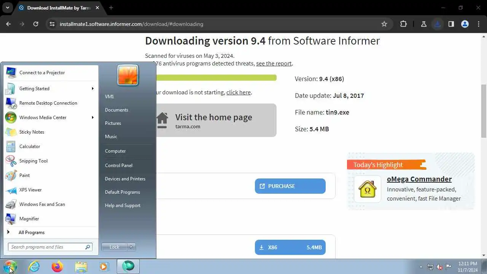The height and width of the screenshot is (274, 487).
Task: Launch the Magnifier icon
Action: [x=11, y=218]
